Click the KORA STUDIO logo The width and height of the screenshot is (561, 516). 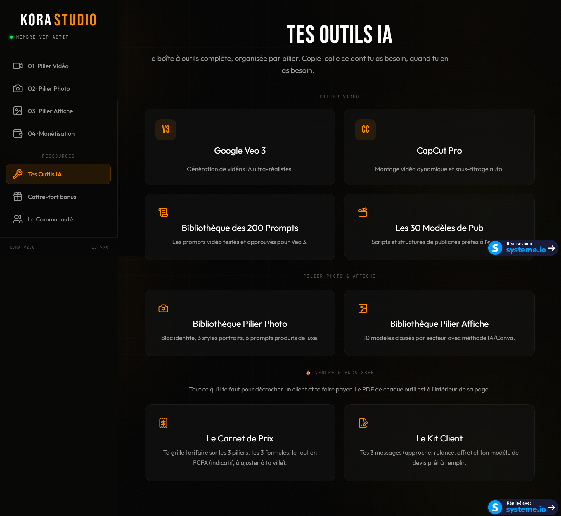click(x=58, y=20)
